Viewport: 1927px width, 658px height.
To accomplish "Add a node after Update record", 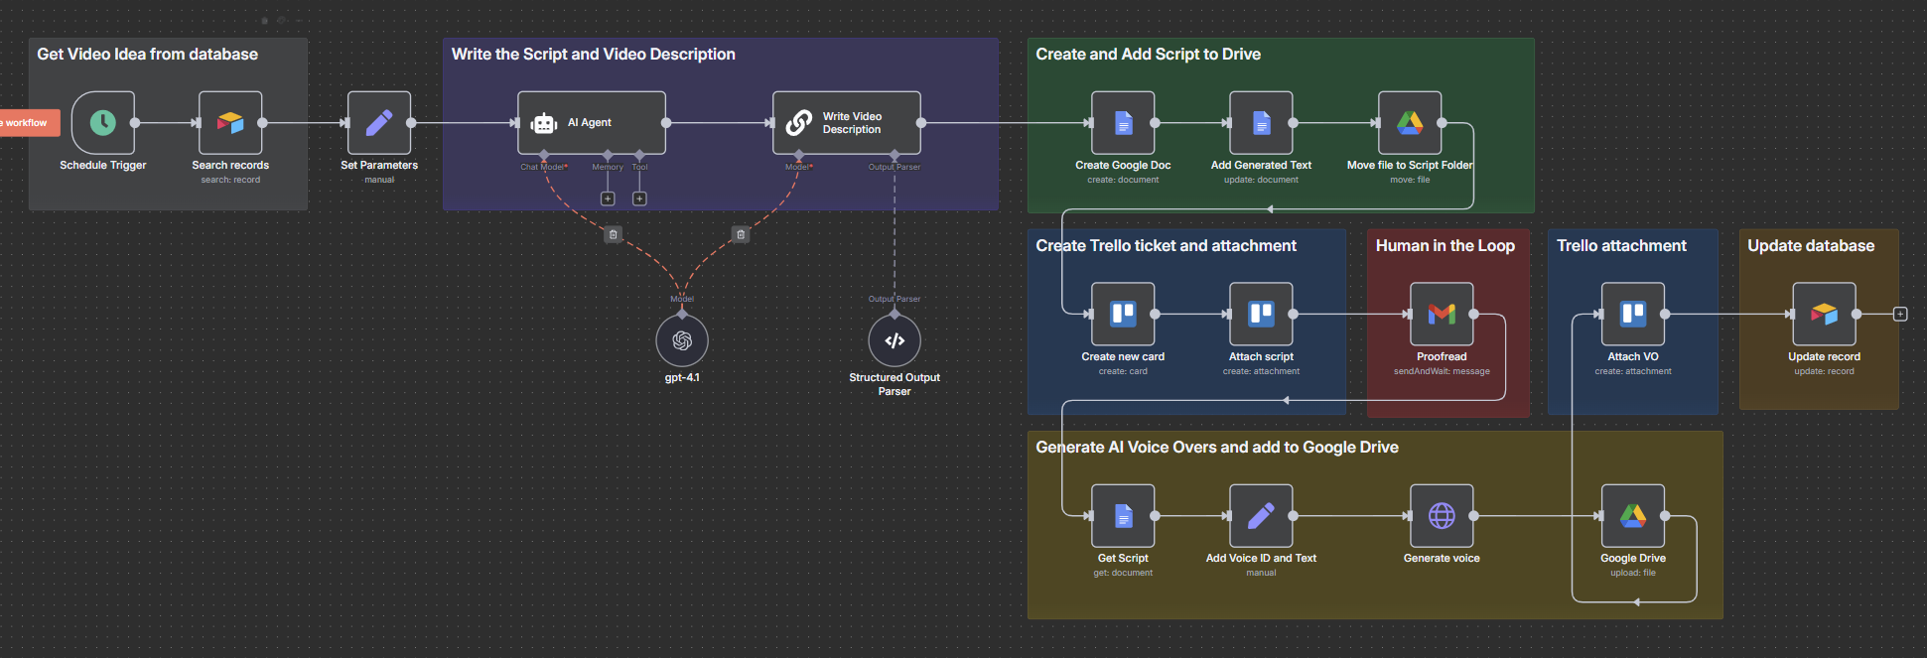I will click(1900, 315).
